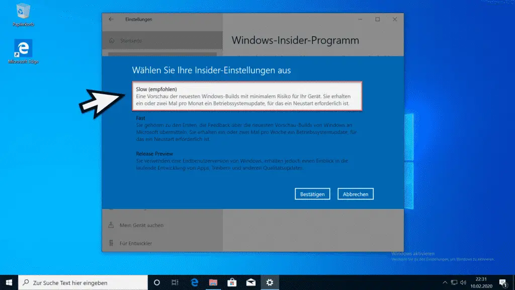Click the Windows-Insider-Programm page heading
Viewport: 515px width, 290px height.
tap(295, 40)
